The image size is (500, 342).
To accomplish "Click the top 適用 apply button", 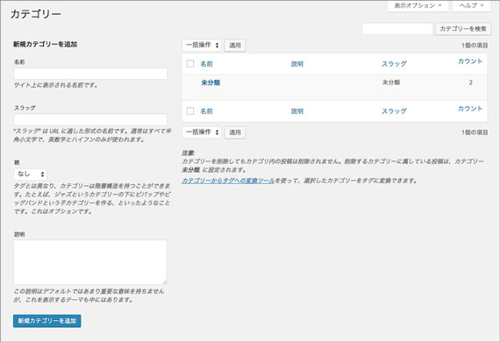I will point(235,46).
